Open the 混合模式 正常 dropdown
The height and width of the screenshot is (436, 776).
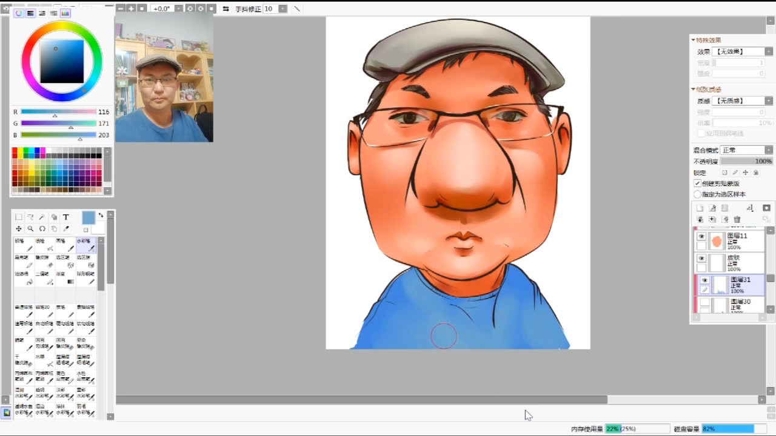pos(746,150)
